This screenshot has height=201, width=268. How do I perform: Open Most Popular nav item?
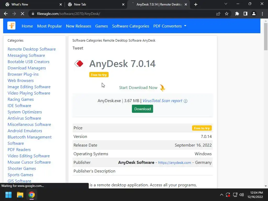point(49,26)
